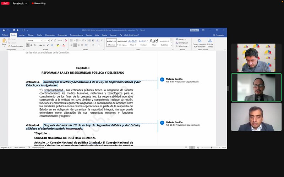Image resolution: width=284 pixels, height=177 pixels.
Task: Open the Archivo menu tab
Action: tap(5, 35)
